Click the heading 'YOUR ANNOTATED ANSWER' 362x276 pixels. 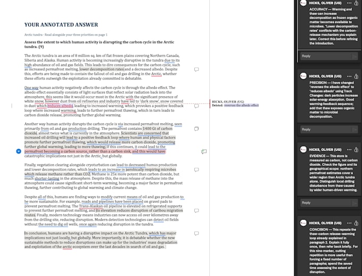[x=61, y=24]
